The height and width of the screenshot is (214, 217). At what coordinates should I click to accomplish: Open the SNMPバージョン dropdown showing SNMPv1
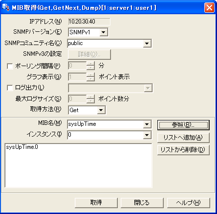104,32
